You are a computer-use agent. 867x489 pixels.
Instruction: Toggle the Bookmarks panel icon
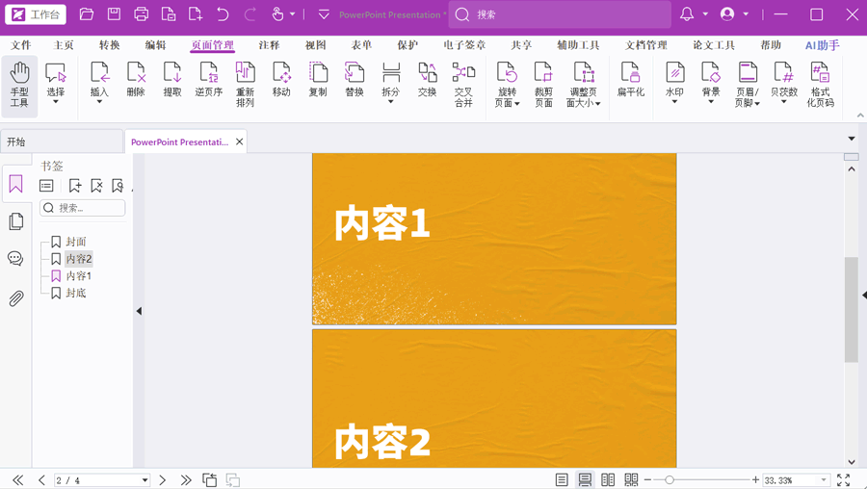tap(15, 184)
